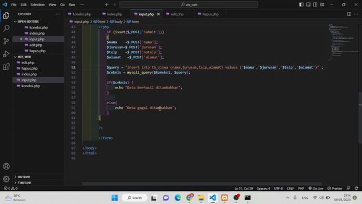The height and width of the screenshot is (204, 362).
Task: Open Source Control view
Action: (x=6, y=41)
